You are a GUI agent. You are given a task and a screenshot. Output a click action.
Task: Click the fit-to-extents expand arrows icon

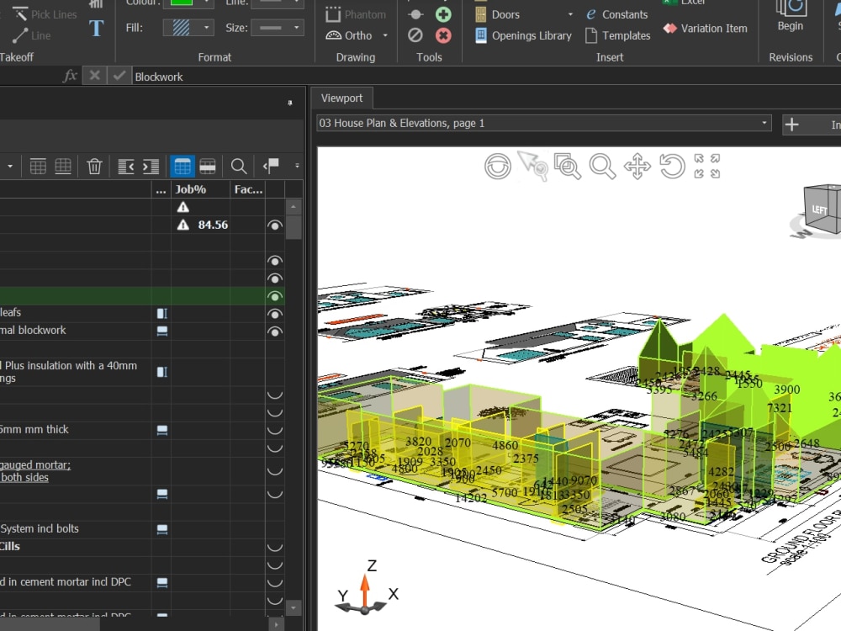pos(707,166)
